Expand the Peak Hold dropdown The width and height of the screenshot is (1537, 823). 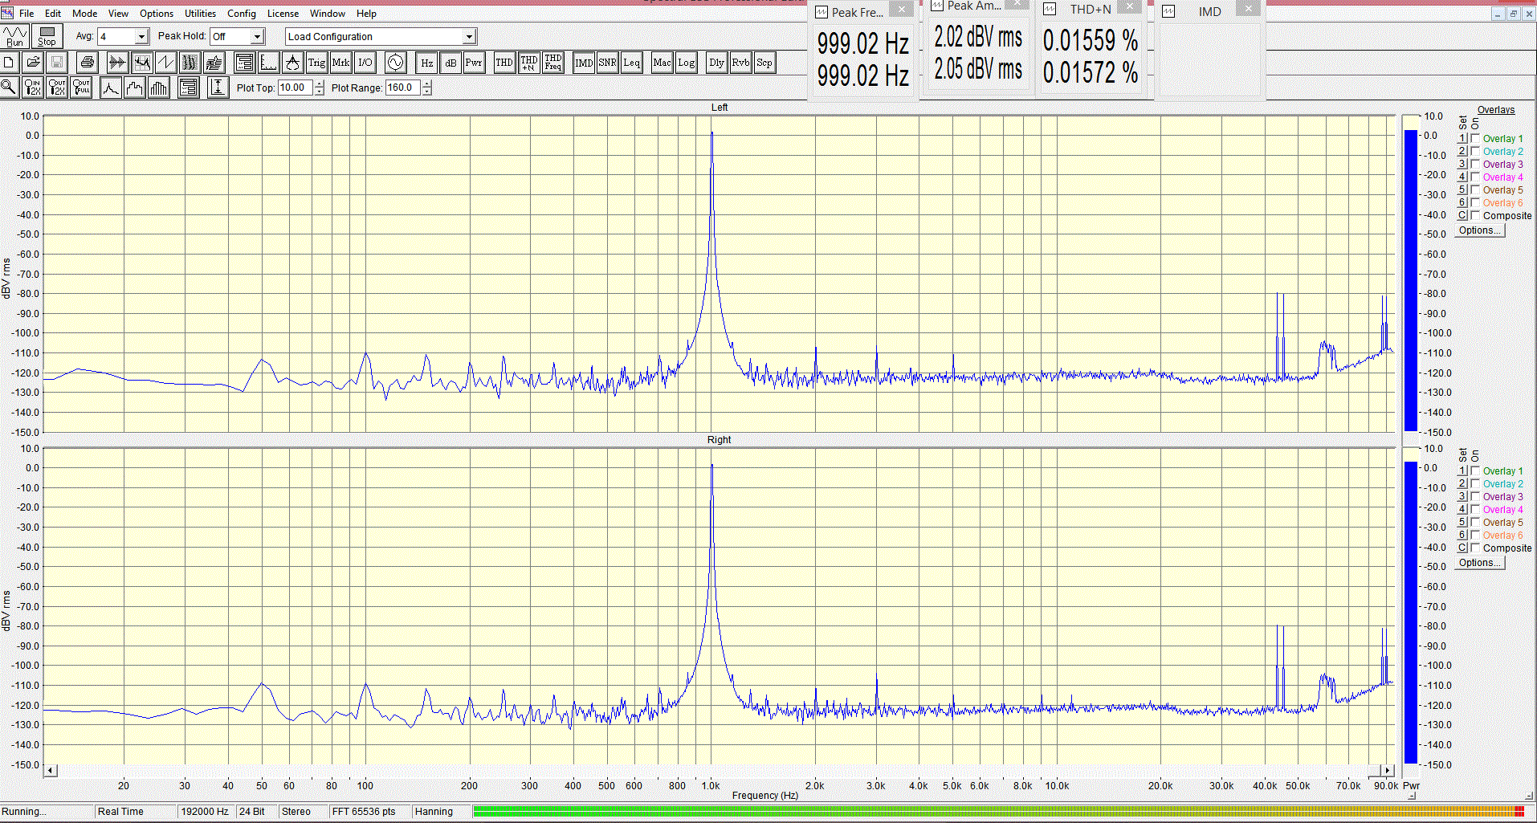coord(257,37)
